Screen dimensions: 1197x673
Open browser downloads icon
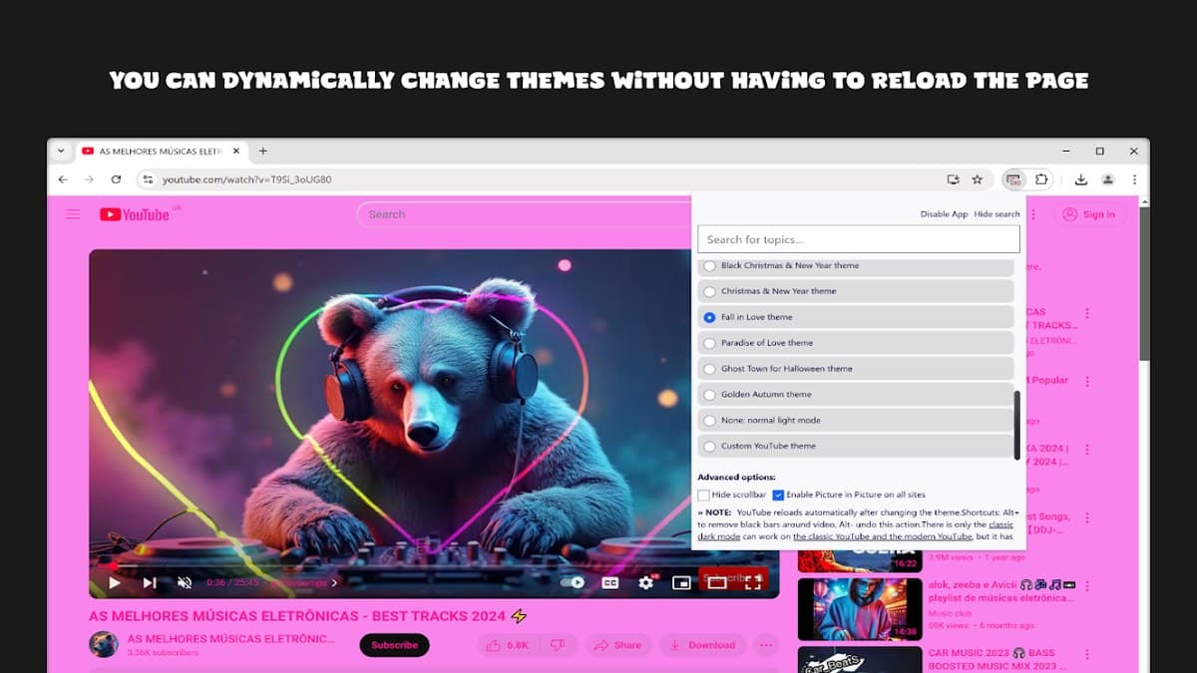pyautogui.click(x=1080, y=179)
